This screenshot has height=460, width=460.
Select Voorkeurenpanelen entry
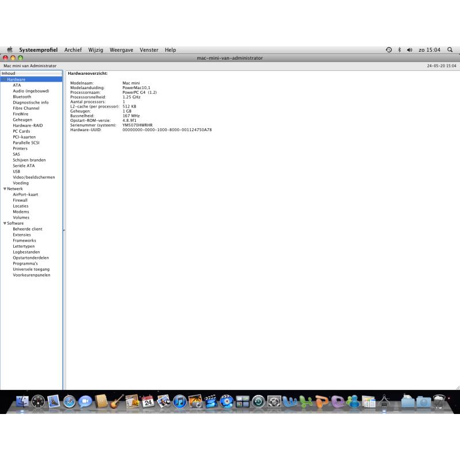pyautogui.click(x=32, y=275)
